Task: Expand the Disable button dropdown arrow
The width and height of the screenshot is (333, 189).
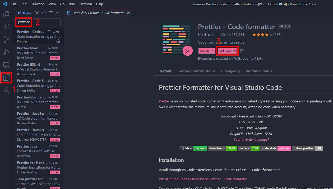Action: [x=213, y=51]
